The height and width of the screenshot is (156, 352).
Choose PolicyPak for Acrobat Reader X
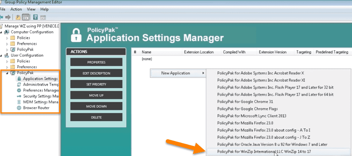278,73
